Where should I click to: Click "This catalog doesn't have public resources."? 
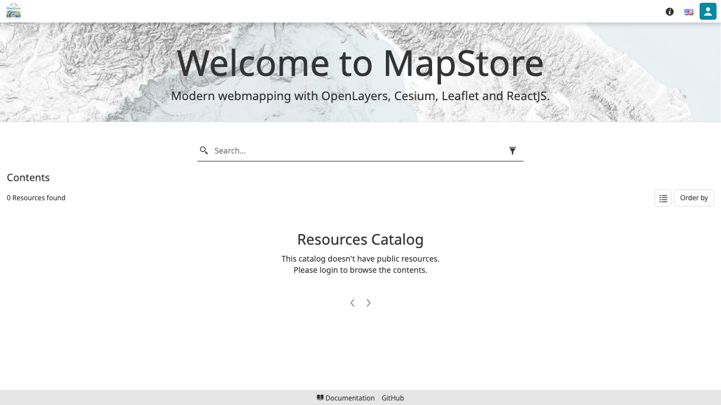point(360,259)
